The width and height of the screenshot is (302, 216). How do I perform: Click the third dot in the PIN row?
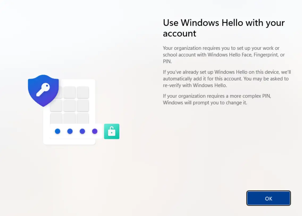82,131
